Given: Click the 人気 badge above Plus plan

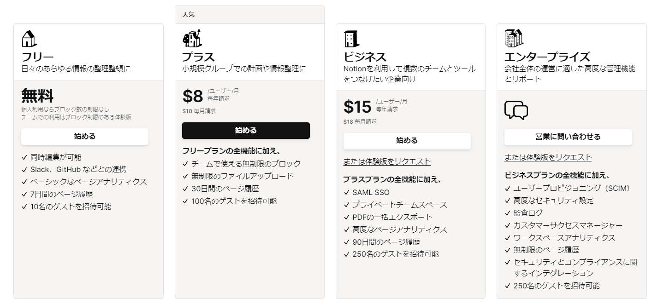Looking at the screenshot, I should (x=188, y=14).
